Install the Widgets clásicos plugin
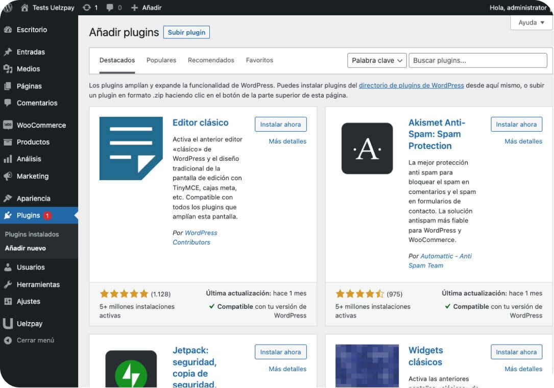 (516, 352)
